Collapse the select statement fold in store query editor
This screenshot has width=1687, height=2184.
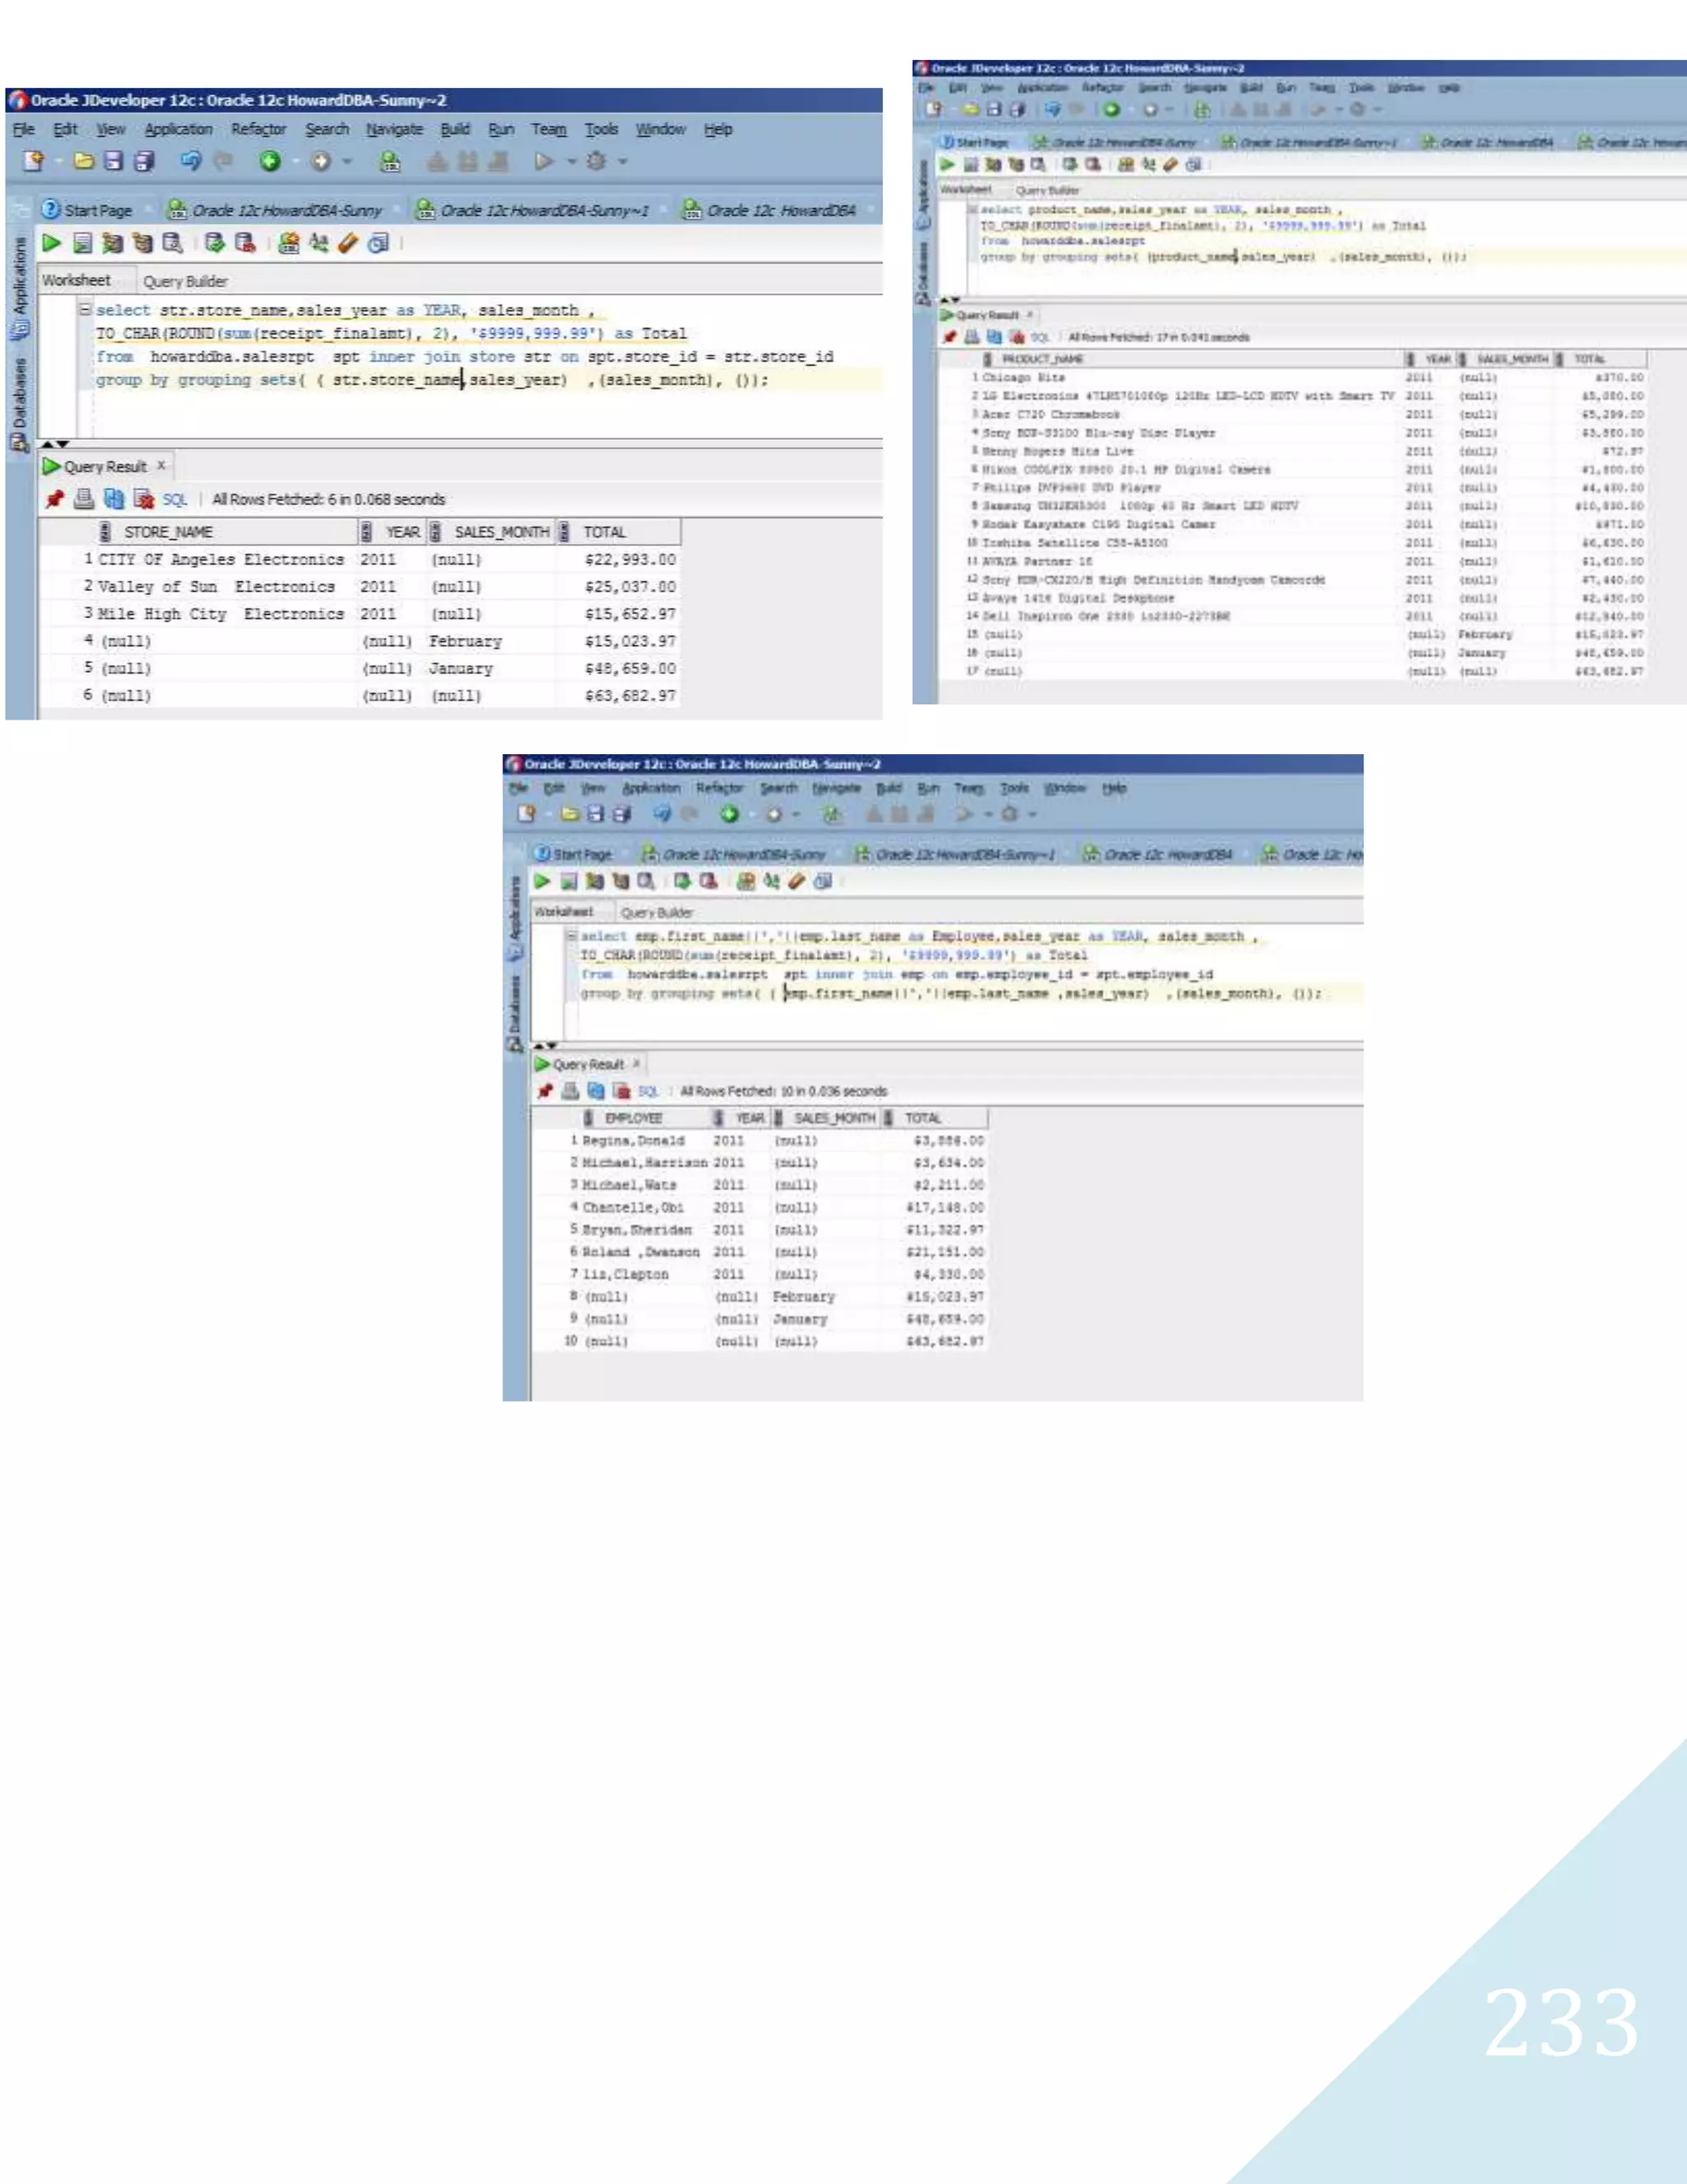coord(86,310)
